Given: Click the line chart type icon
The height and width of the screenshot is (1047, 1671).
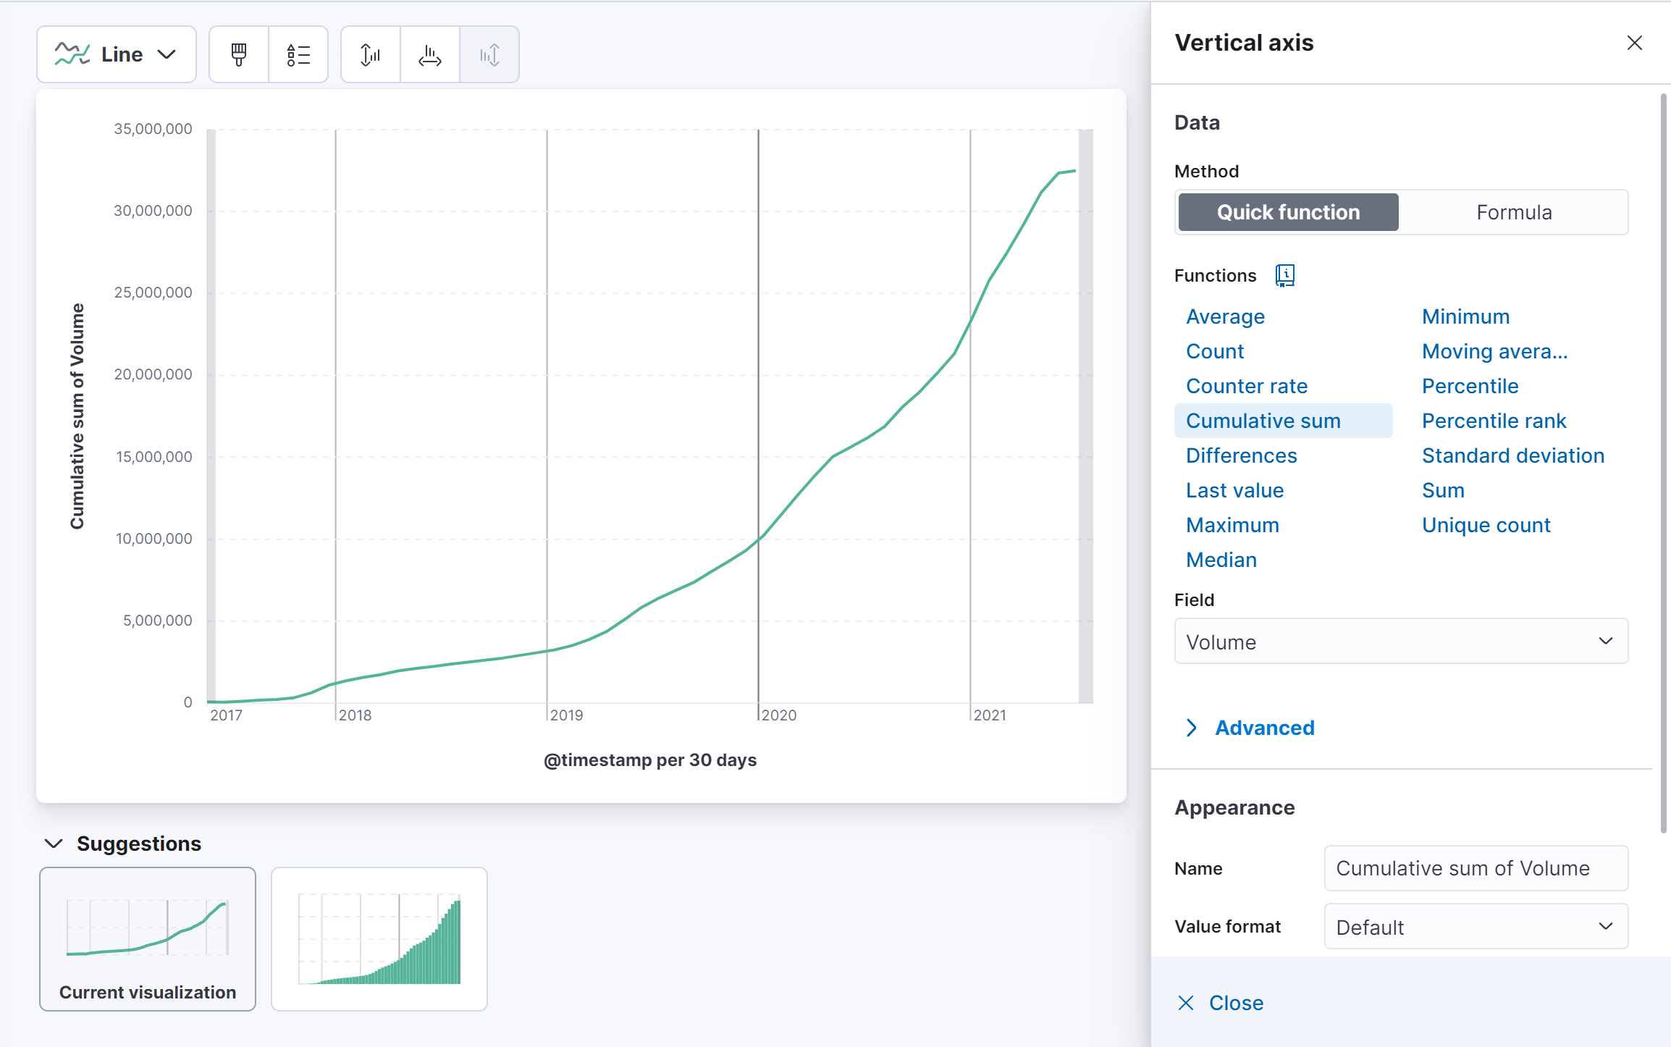Looking at the screenshot, I should pyautogui.click(x=72, y=54).
